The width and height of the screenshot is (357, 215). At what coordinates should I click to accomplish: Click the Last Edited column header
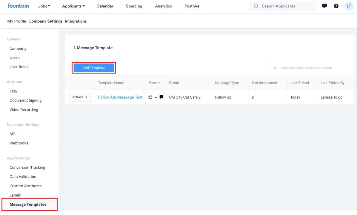point(300,83)
